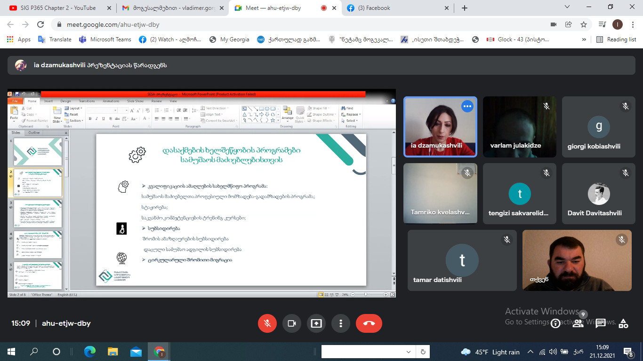The height and width of the screenshot is (361, 643).
Task: Expand the hidden bookmarks chevron
Action: [584, 39]
